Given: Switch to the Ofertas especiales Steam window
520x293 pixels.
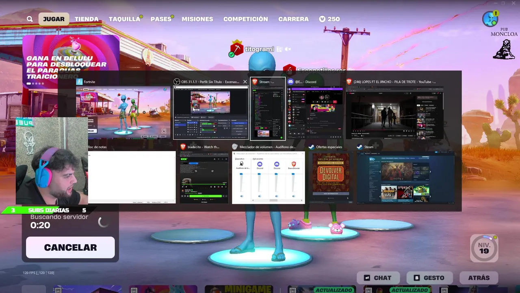Looking at the screenshot, I should tap(330, 177).
